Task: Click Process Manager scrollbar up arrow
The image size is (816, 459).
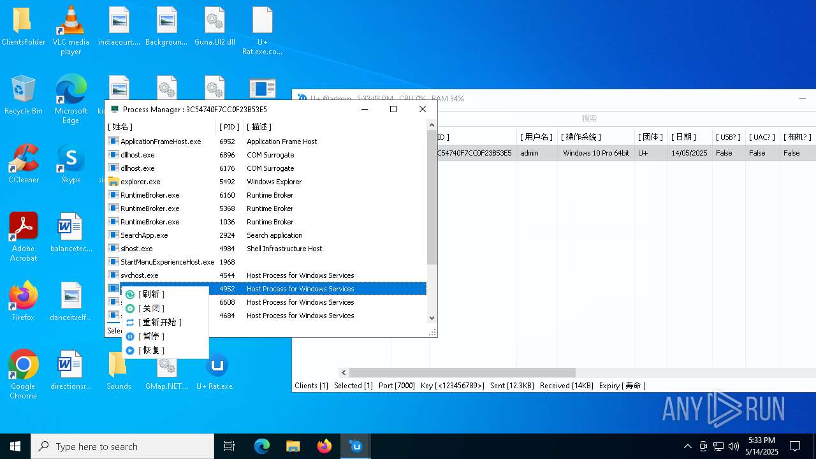Action: (x=432, y=126)
